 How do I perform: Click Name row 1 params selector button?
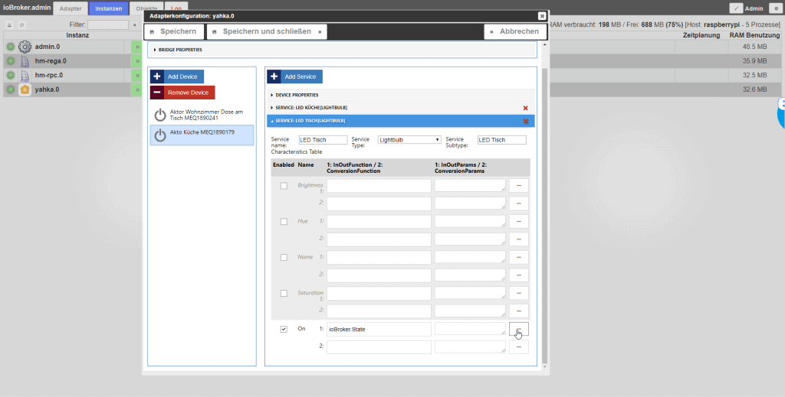[x=519, y=258]
